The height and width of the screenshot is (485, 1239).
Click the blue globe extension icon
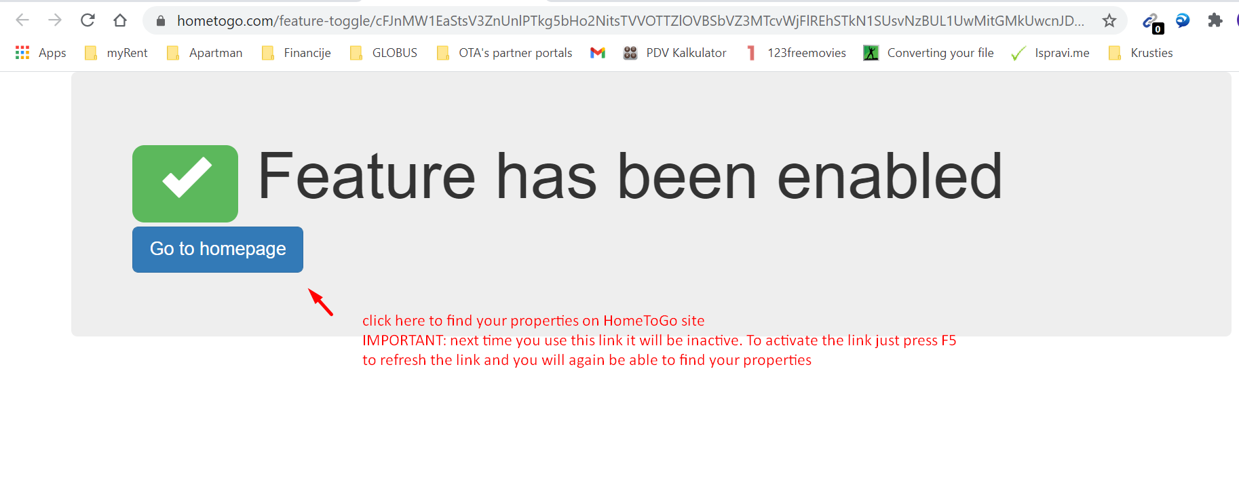click(1183, 20)
